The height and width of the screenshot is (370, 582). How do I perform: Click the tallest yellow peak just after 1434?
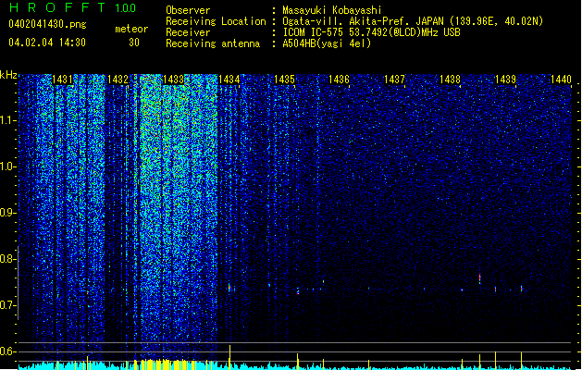pos(229,357)
